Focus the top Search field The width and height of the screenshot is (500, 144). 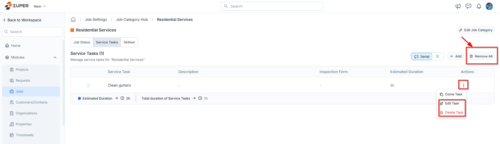272,6
